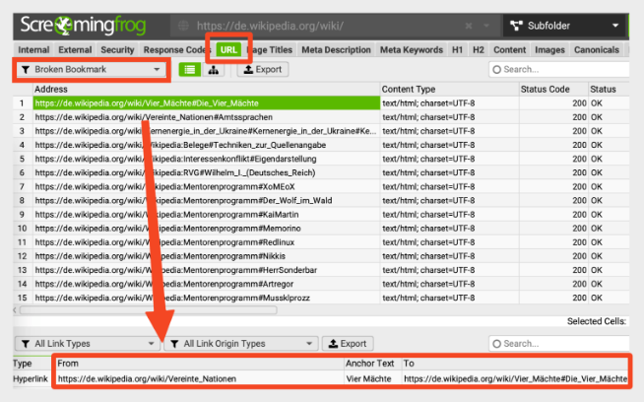Switch to the External tab
The height and width of the screenshot is (402, 644).
[x=75, y=49]
